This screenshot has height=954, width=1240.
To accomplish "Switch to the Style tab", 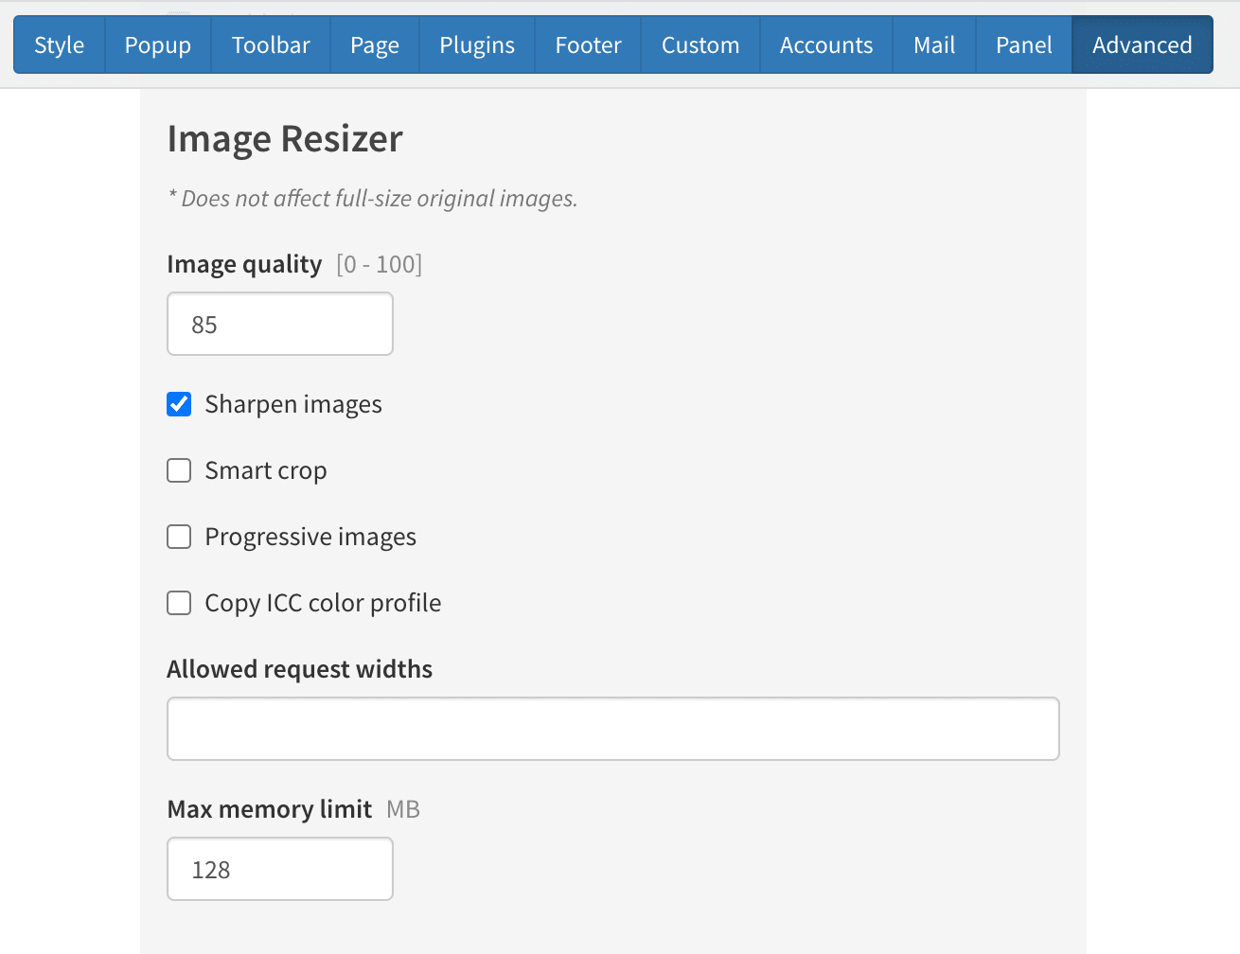I will (x=59, y=44).
